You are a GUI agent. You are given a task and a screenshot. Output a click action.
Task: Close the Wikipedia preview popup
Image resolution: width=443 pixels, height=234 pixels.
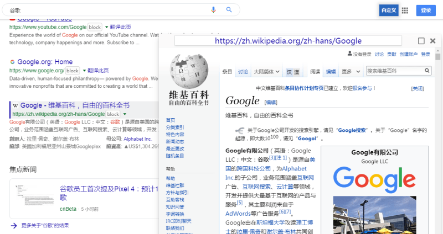coord(432,41)
